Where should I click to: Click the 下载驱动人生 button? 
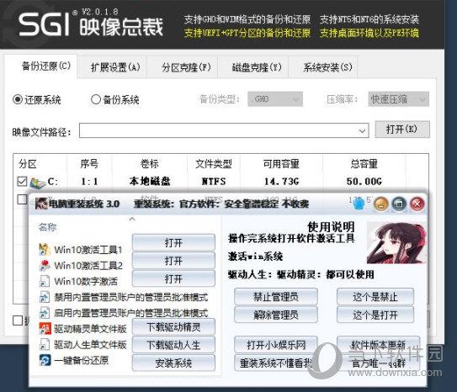(x=173, y=345)
